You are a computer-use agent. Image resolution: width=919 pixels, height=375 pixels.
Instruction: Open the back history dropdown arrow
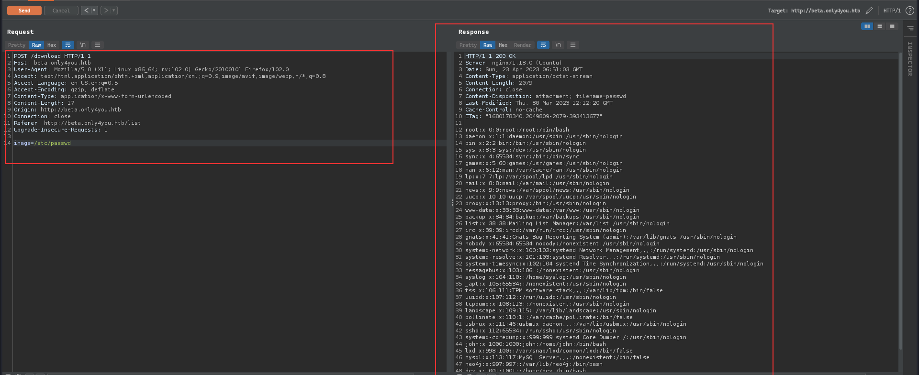(94, 11)
